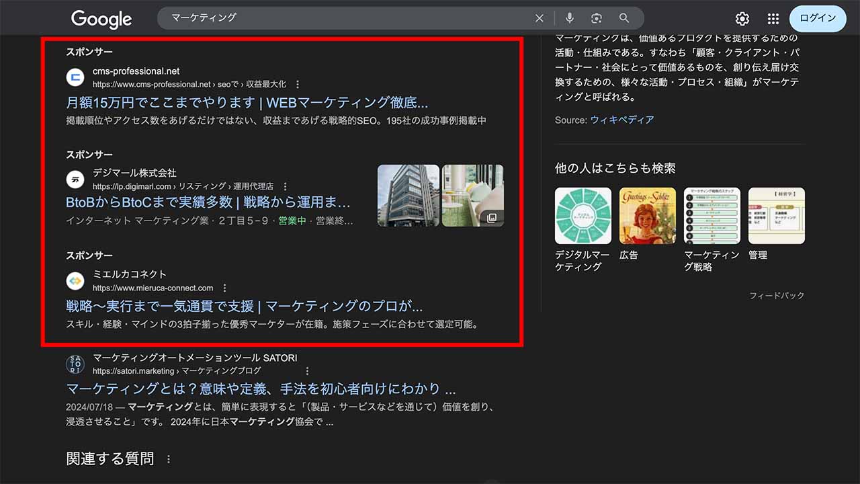Click 広告 label under thumbnail
This screenshot has width=860, height=484.
click(629, 255)
